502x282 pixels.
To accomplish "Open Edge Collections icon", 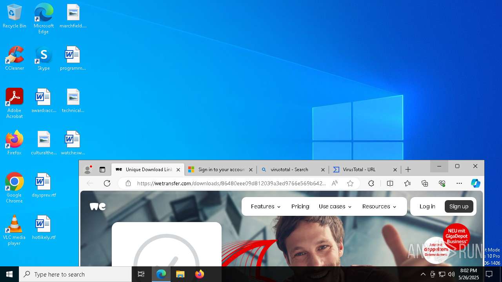I will click(x=425, y=183).
